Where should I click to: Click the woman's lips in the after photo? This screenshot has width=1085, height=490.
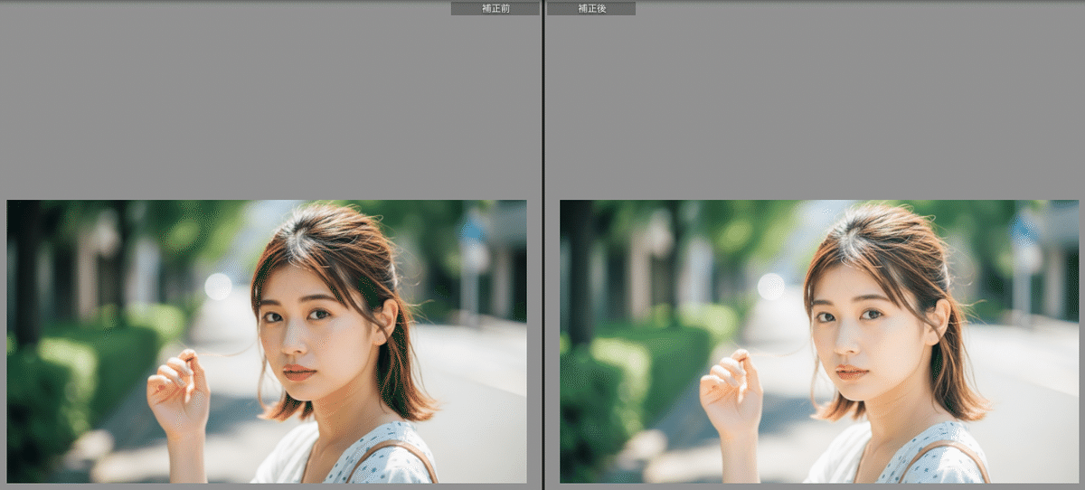tap(852, 372)
